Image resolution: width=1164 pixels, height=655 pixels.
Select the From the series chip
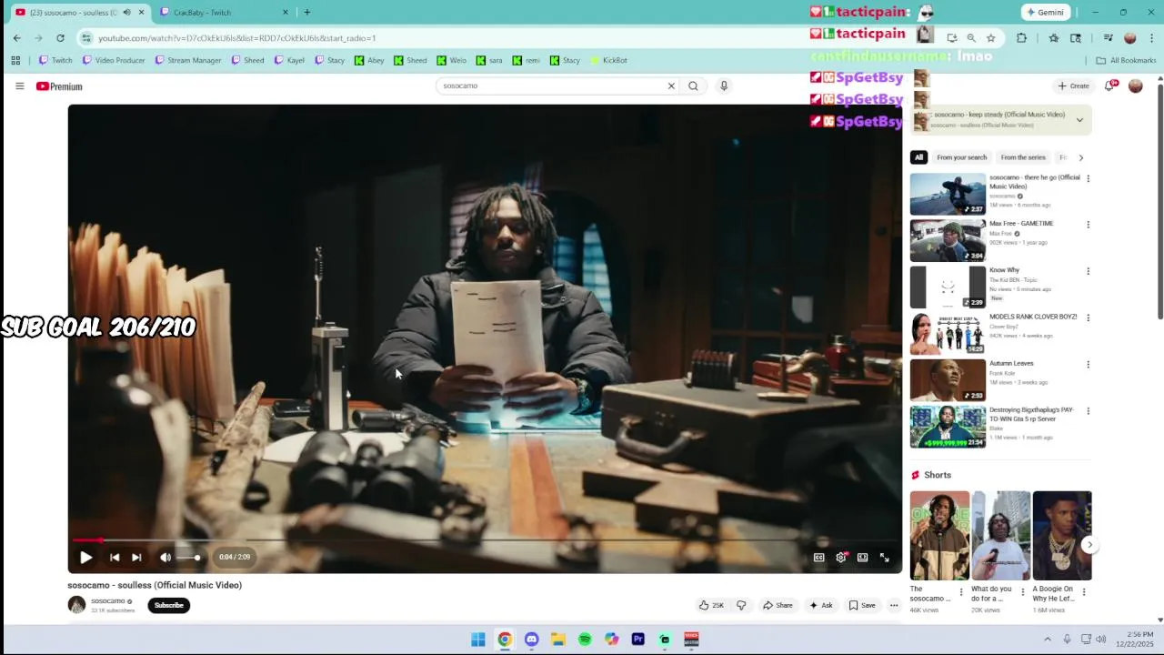point(1023,157)
